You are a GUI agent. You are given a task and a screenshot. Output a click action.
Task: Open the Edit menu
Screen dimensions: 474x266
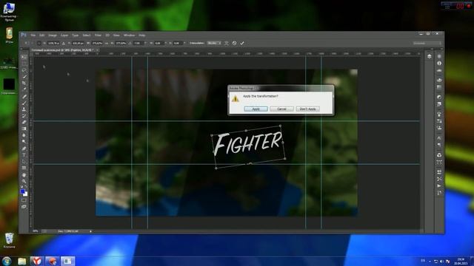click(42, 35)
